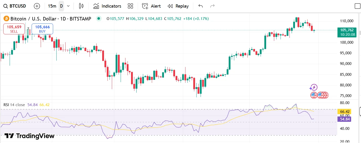Click the undo arrow

point(201,6)
